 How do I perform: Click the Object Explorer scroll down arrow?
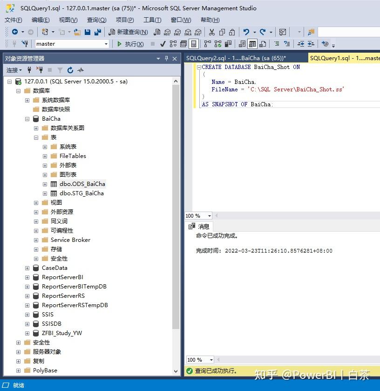pos(176,371)
